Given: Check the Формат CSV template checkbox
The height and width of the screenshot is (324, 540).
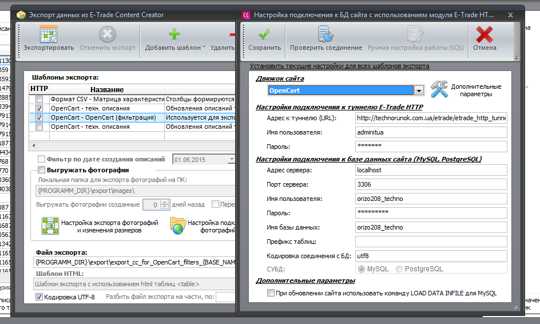Looking at the screenshot, I should [x=39, y=99].
